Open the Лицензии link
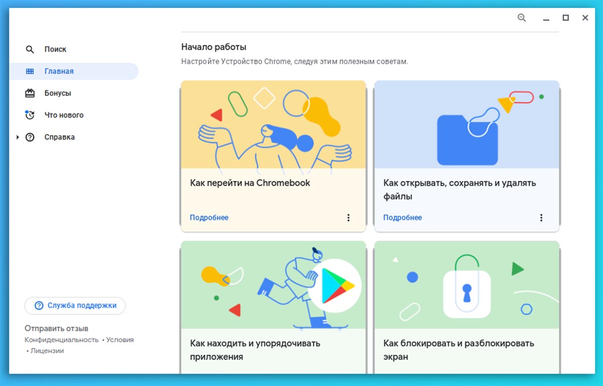Screen dimensions: 603x386 47,351
